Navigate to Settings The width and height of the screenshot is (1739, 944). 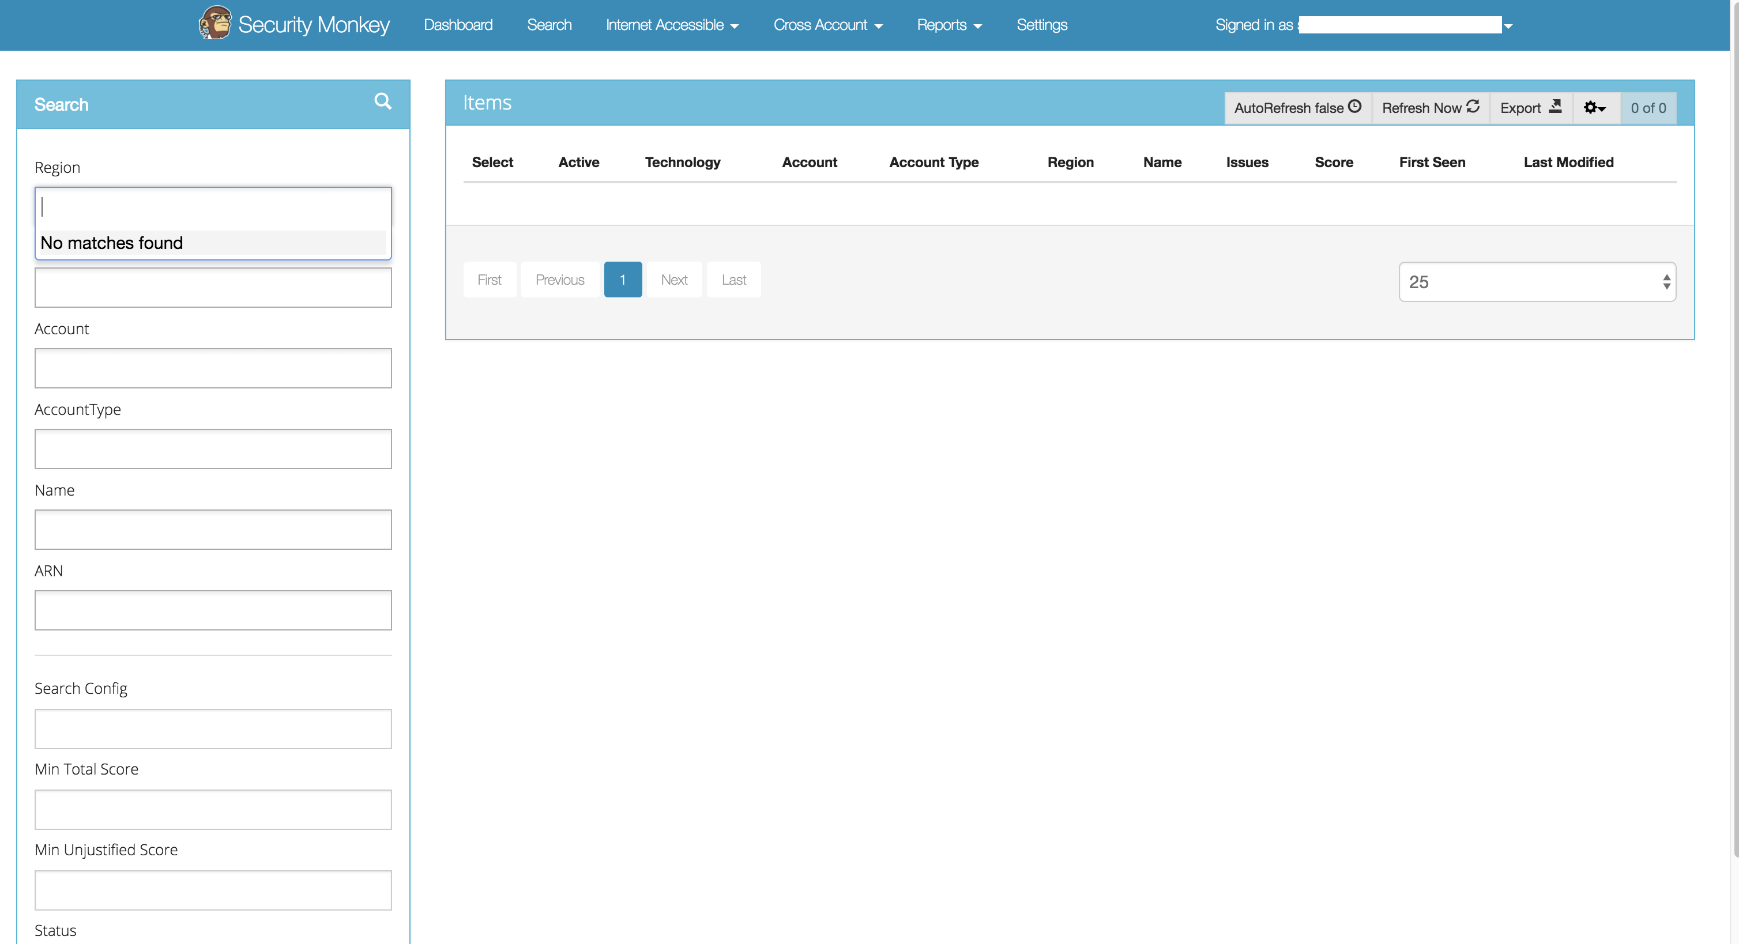[x=1042, y=24]
